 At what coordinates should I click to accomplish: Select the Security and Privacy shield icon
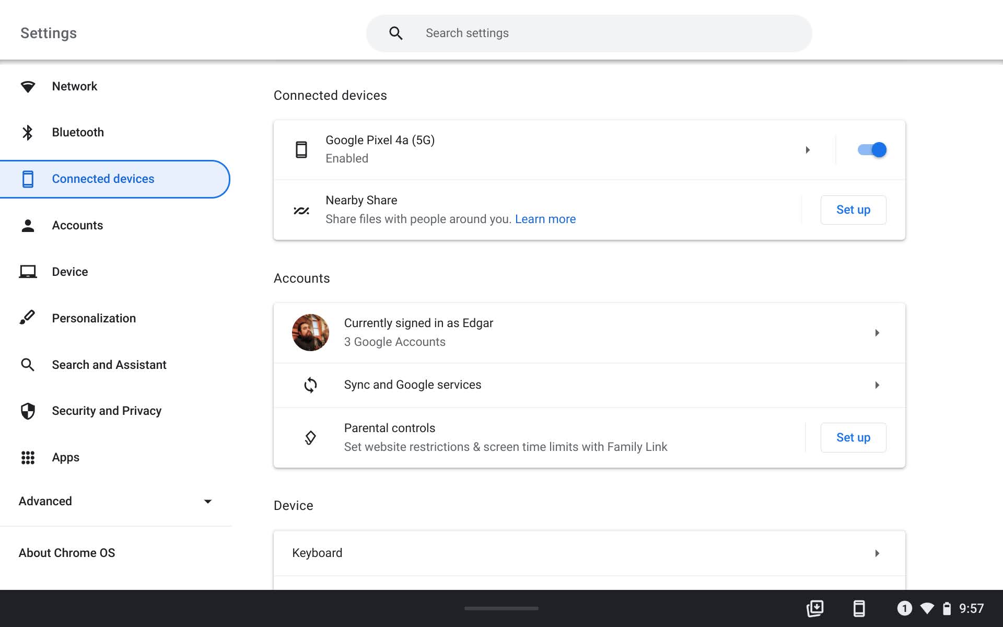(x=28, y=411)
